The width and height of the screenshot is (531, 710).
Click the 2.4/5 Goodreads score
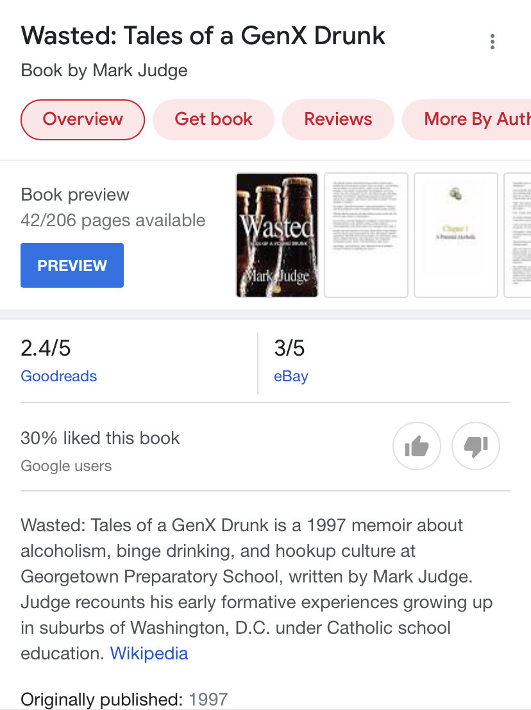(46, 349)
